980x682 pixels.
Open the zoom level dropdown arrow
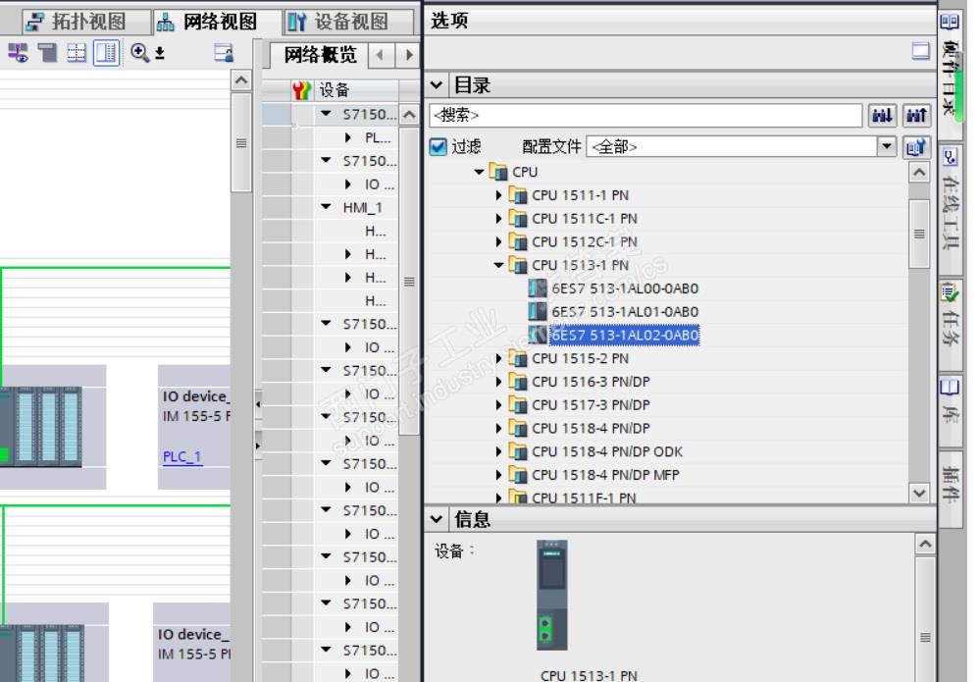(x=160, y=54)
